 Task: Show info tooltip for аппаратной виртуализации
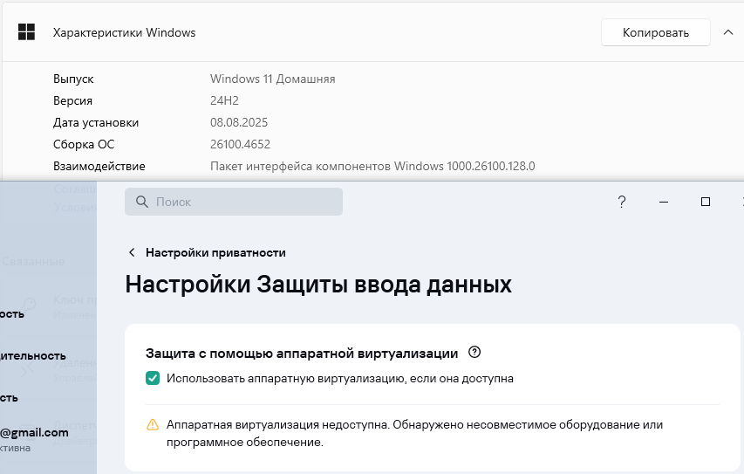(474, 352)
